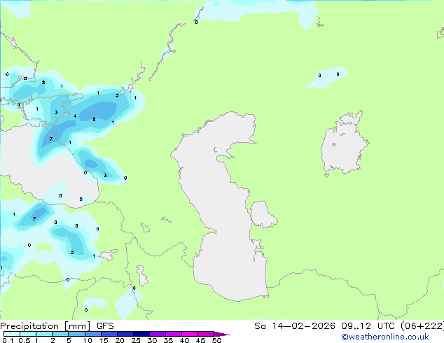Screen dimensions: 444x343
Task: Click the '50' legend scale label
Action: [x=216, y=340]
